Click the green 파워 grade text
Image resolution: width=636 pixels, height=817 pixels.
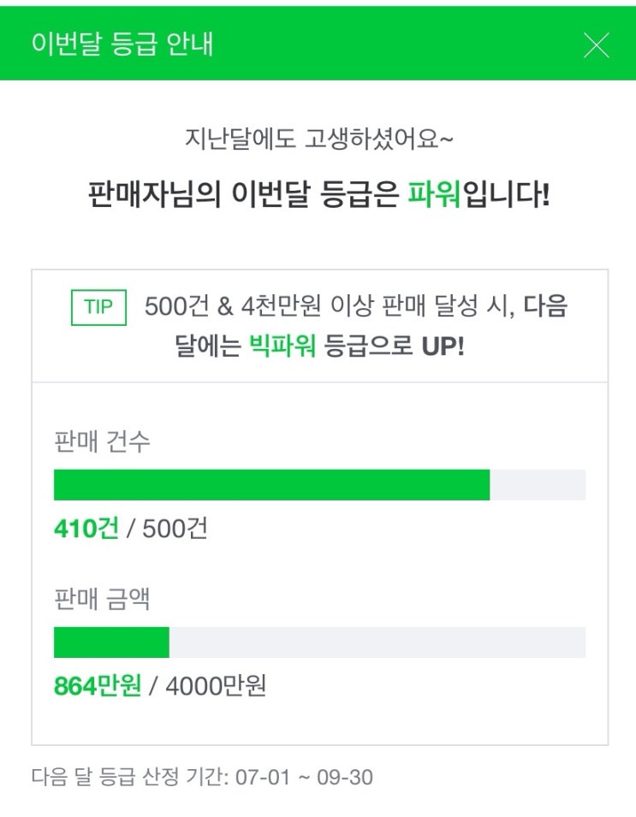(x=434, y=195)
